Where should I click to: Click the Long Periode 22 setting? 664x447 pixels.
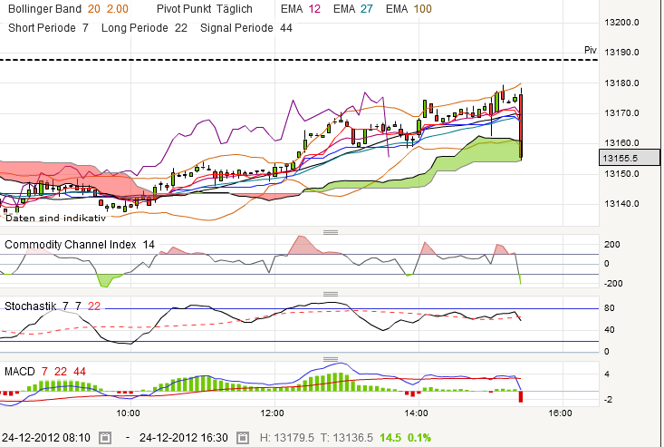tap(144, 28)
